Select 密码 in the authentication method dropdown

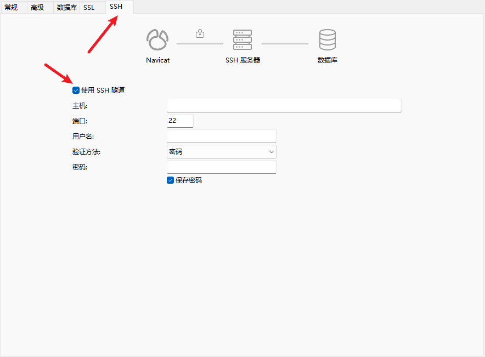pyautogui.click(x=221, y=151)
